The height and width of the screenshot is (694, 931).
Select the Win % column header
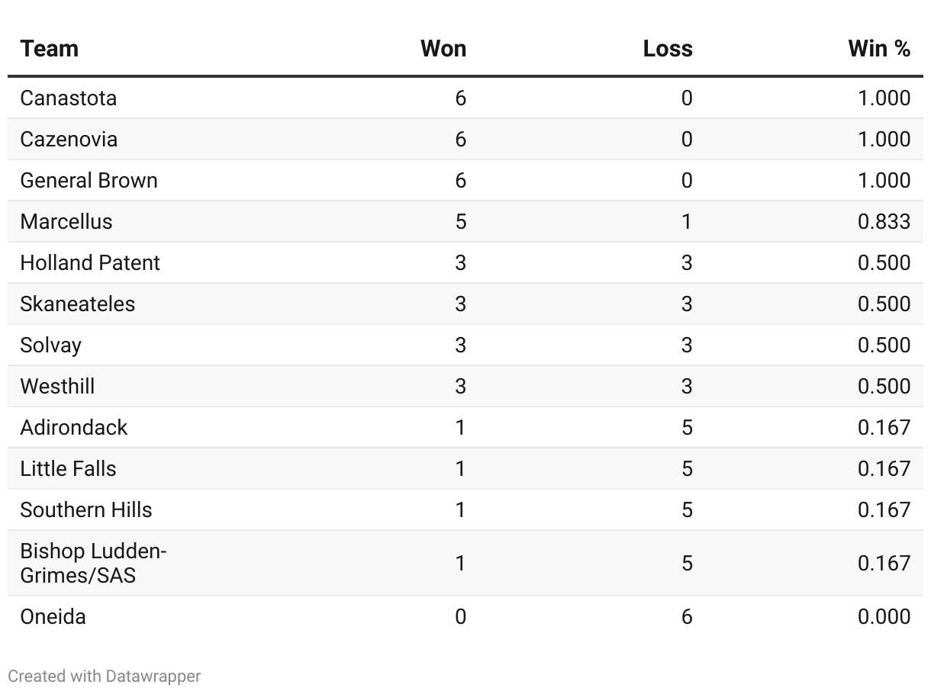point(879,49)
